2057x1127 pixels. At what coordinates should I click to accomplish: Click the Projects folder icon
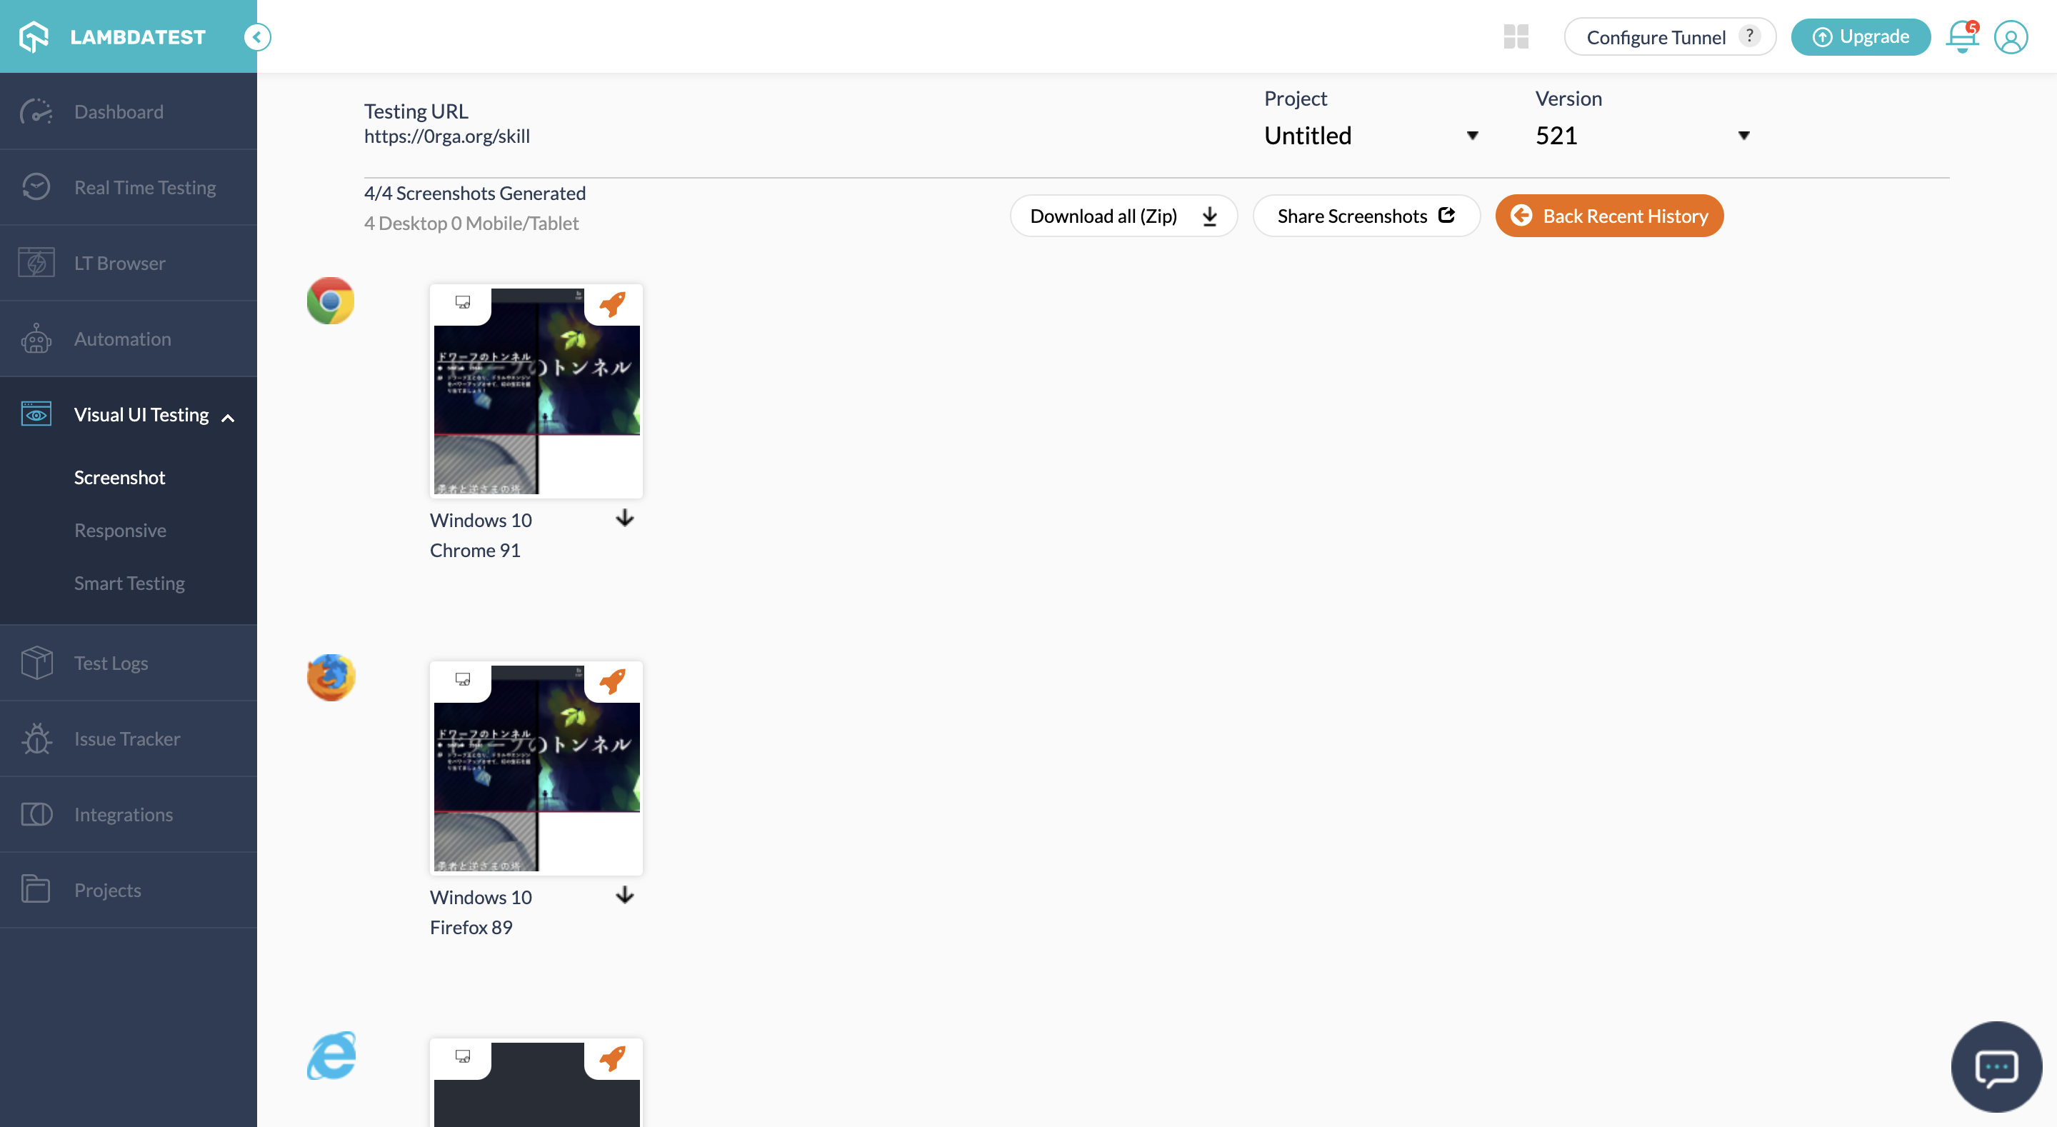(x=36, y=890)
